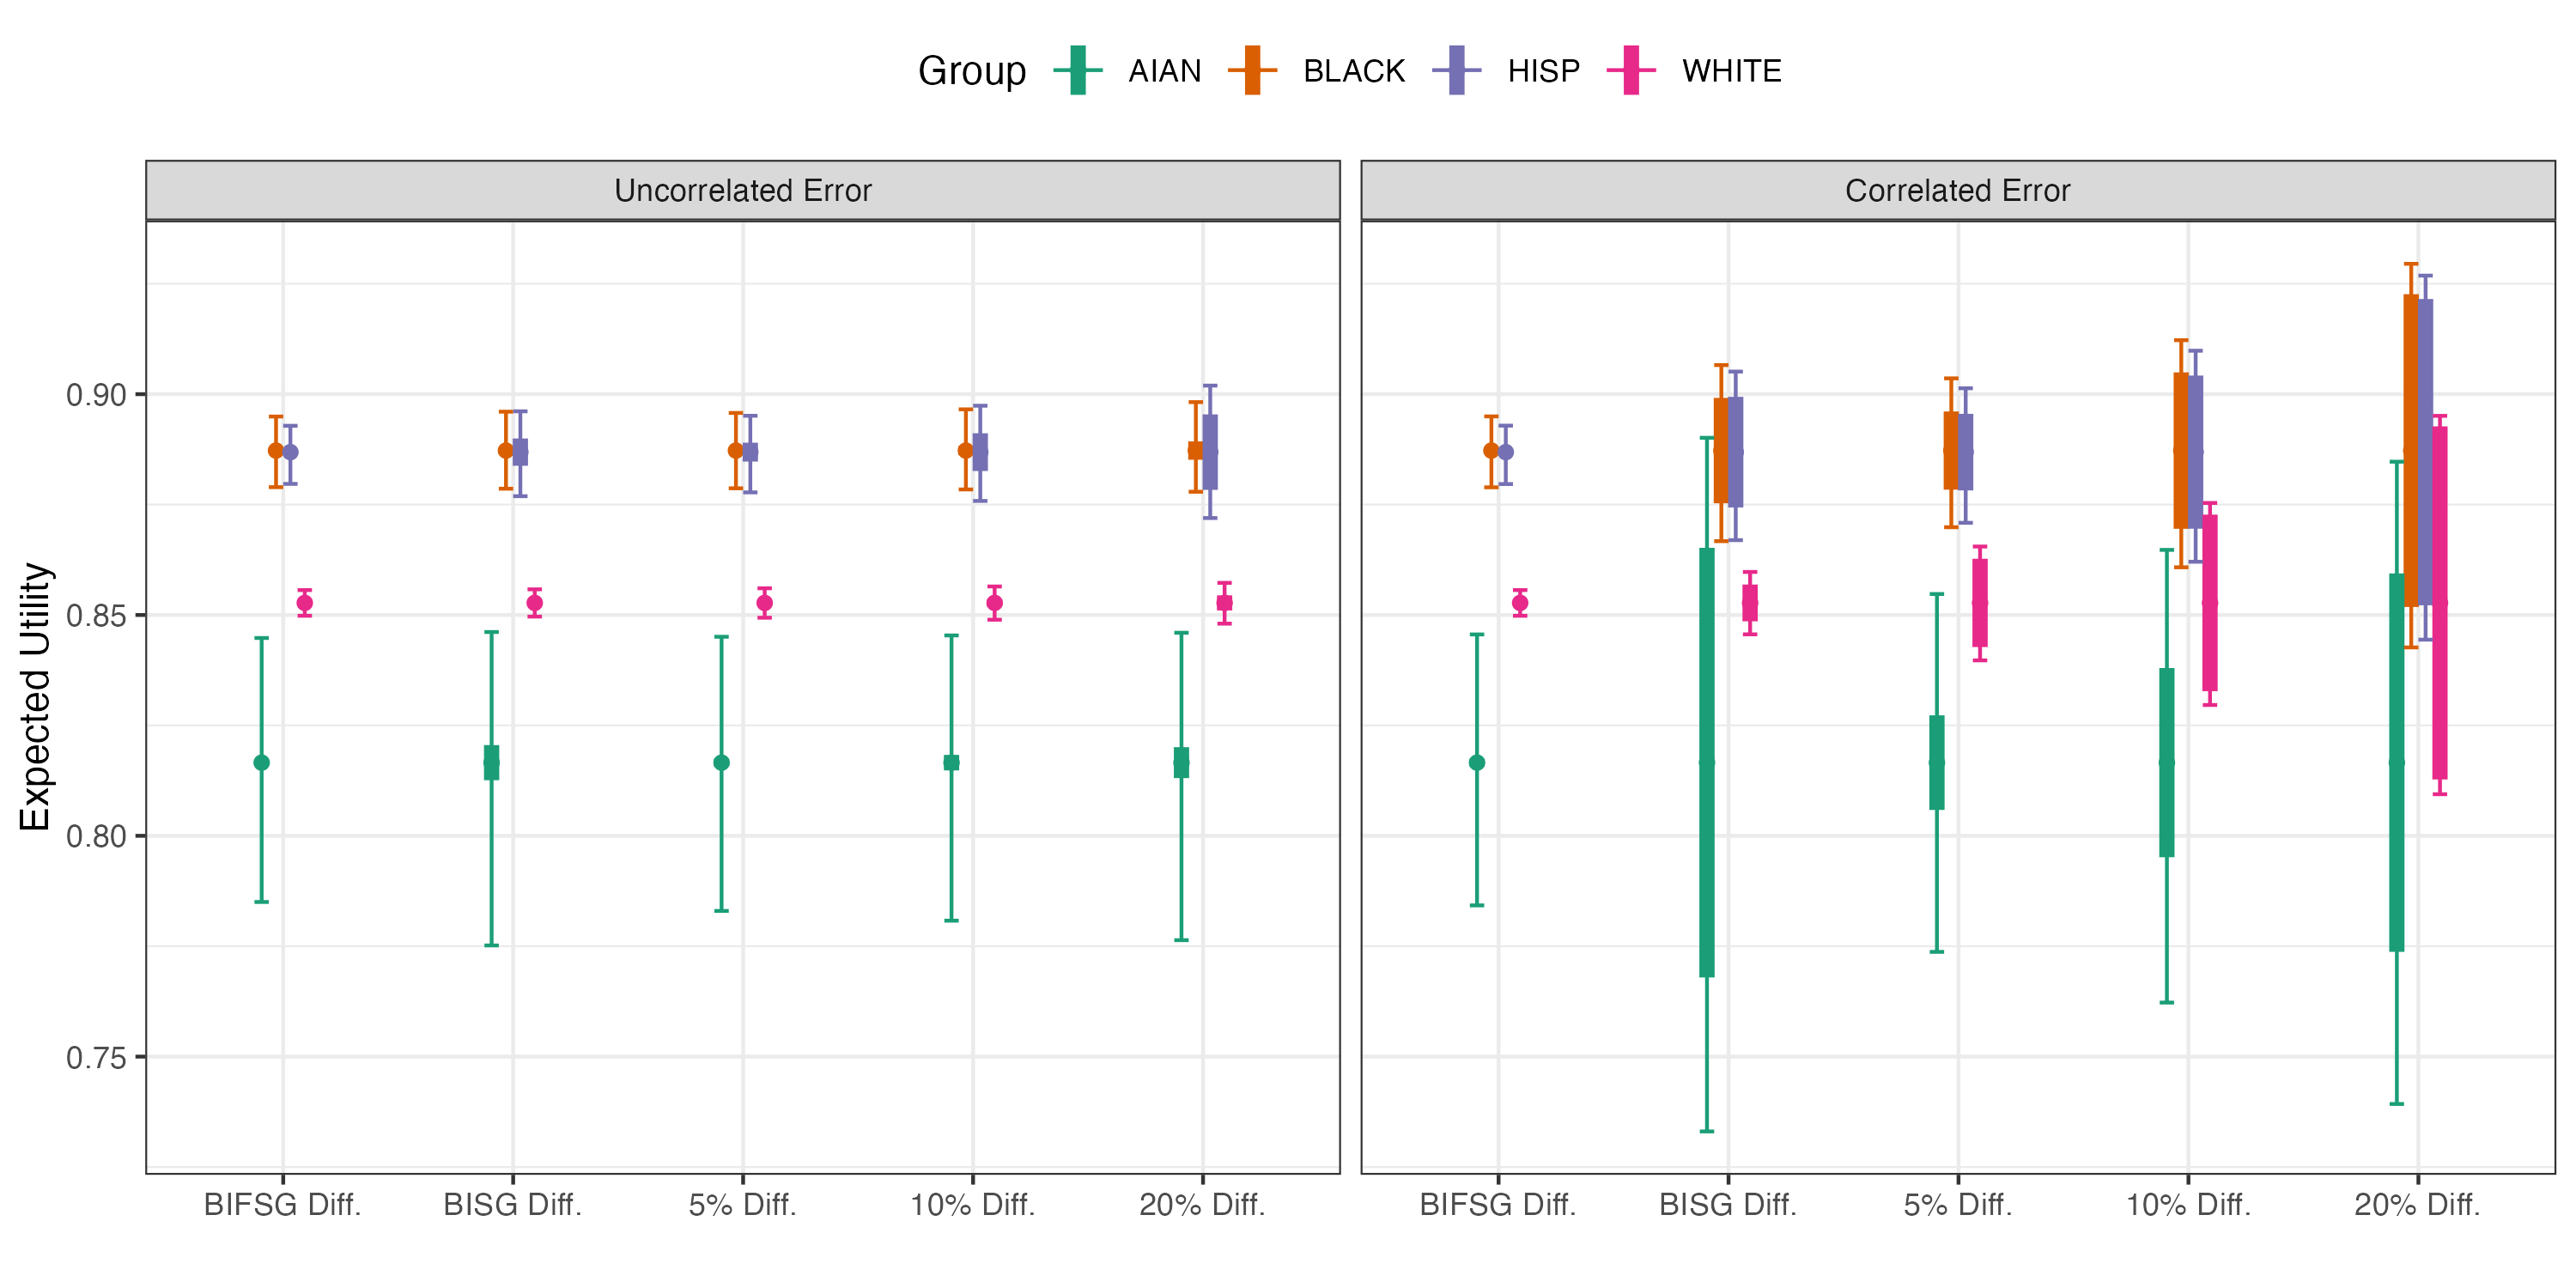Click '10% Diff.' label in Uncorrelated panel
The image size is (2576, 1288).
point(973,1205)
